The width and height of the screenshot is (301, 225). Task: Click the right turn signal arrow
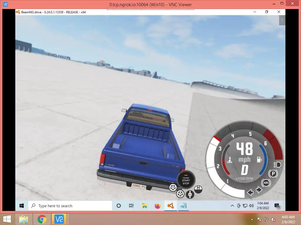click(x=259, y=190)
